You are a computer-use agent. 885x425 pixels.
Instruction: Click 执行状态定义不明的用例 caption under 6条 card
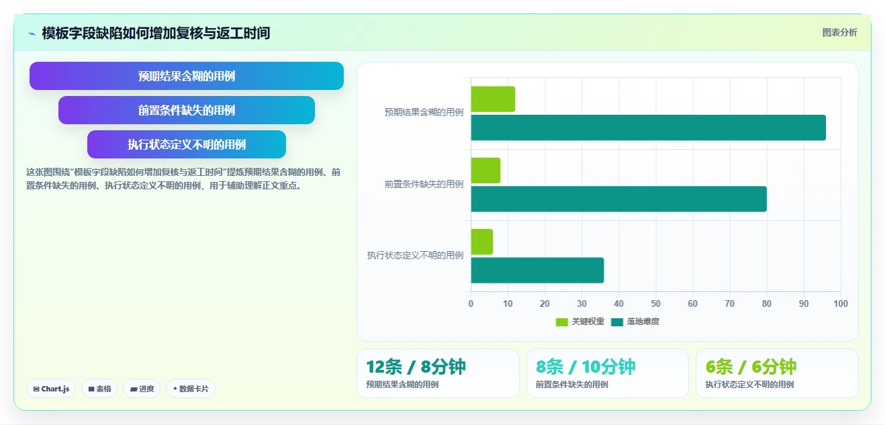pos(749,385)
